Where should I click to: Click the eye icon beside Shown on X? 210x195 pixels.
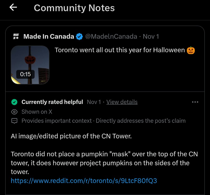(15, 112)
